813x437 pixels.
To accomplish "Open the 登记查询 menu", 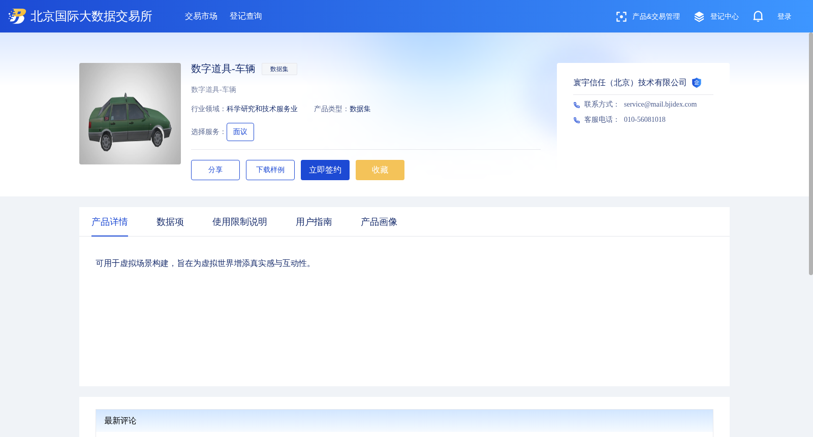I will click(246, 16).
